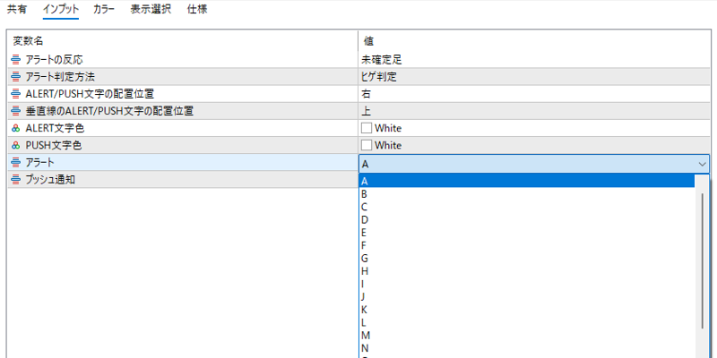Screen dimensions: 717x358
Task: Select the PUSH文字色 variable name
Action: (53, 146)
